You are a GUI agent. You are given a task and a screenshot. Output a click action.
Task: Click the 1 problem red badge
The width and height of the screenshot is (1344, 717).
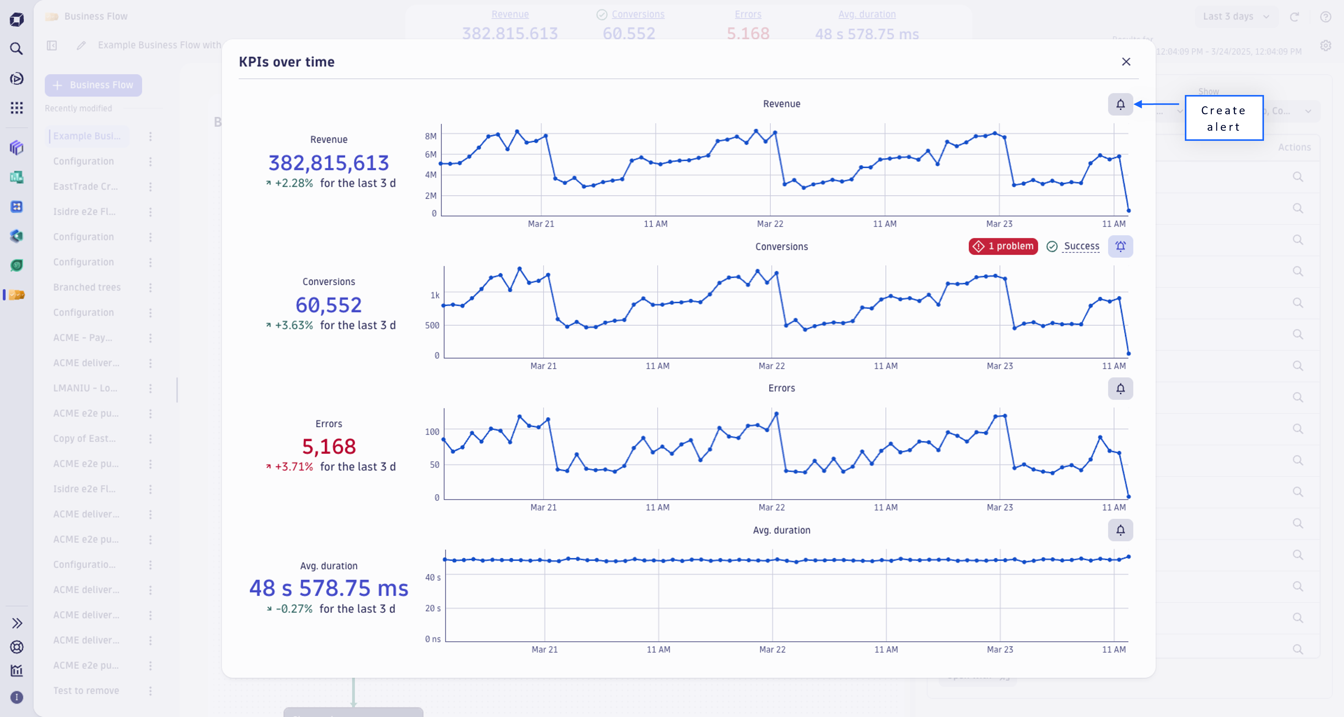[1003, 246]
